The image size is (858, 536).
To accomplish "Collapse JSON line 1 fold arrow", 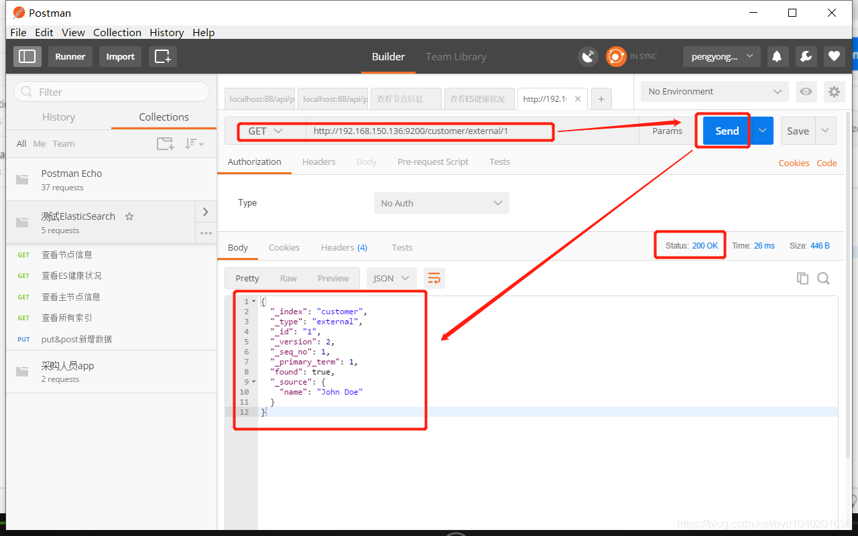I will pyautogui.click(x=254, y=301).
